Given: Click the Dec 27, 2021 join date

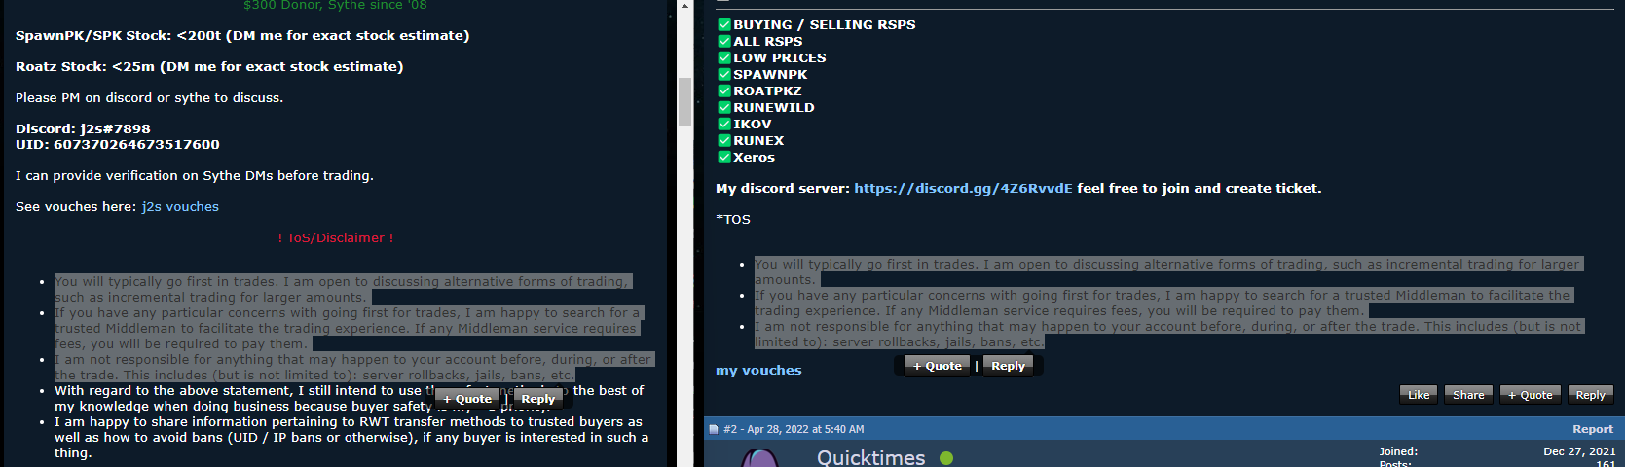Looking at the screenshot, I should [x=1579, y=451].
